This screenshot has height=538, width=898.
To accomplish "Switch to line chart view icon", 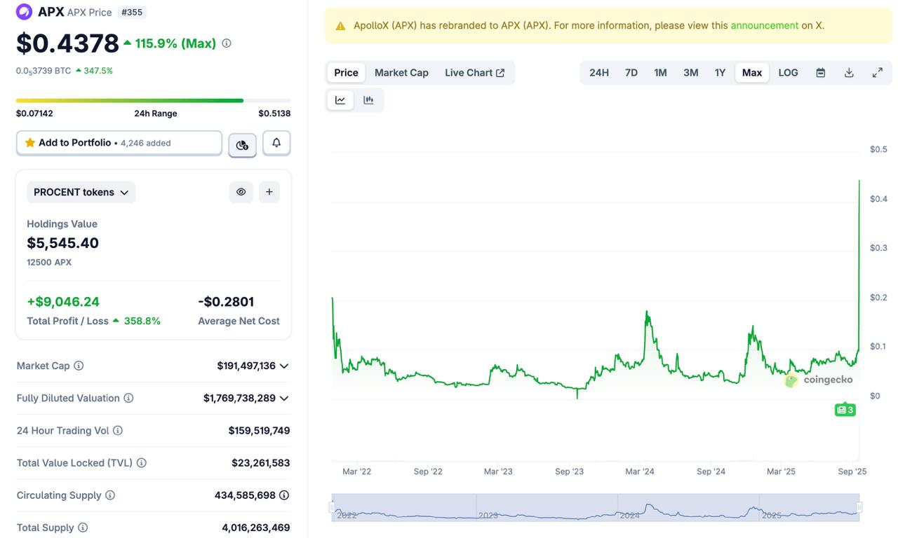I will 340,100.
